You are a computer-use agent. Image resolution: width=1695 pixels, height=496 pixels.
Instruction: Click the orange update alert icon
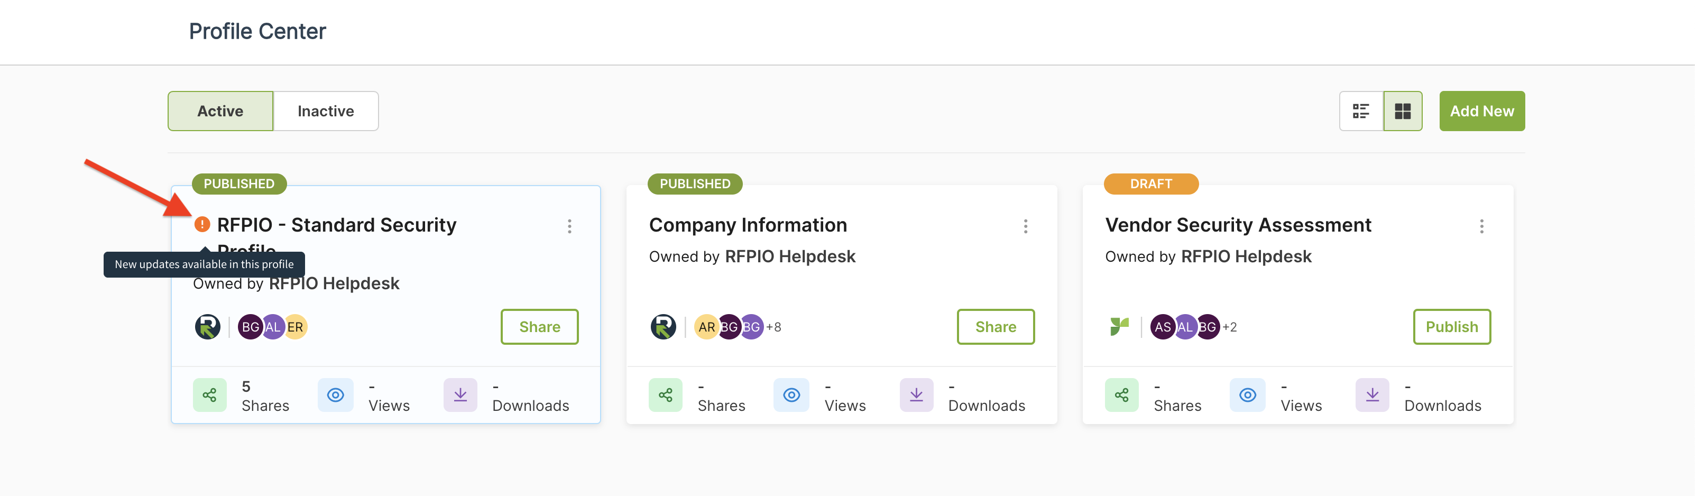coord(202,224)
